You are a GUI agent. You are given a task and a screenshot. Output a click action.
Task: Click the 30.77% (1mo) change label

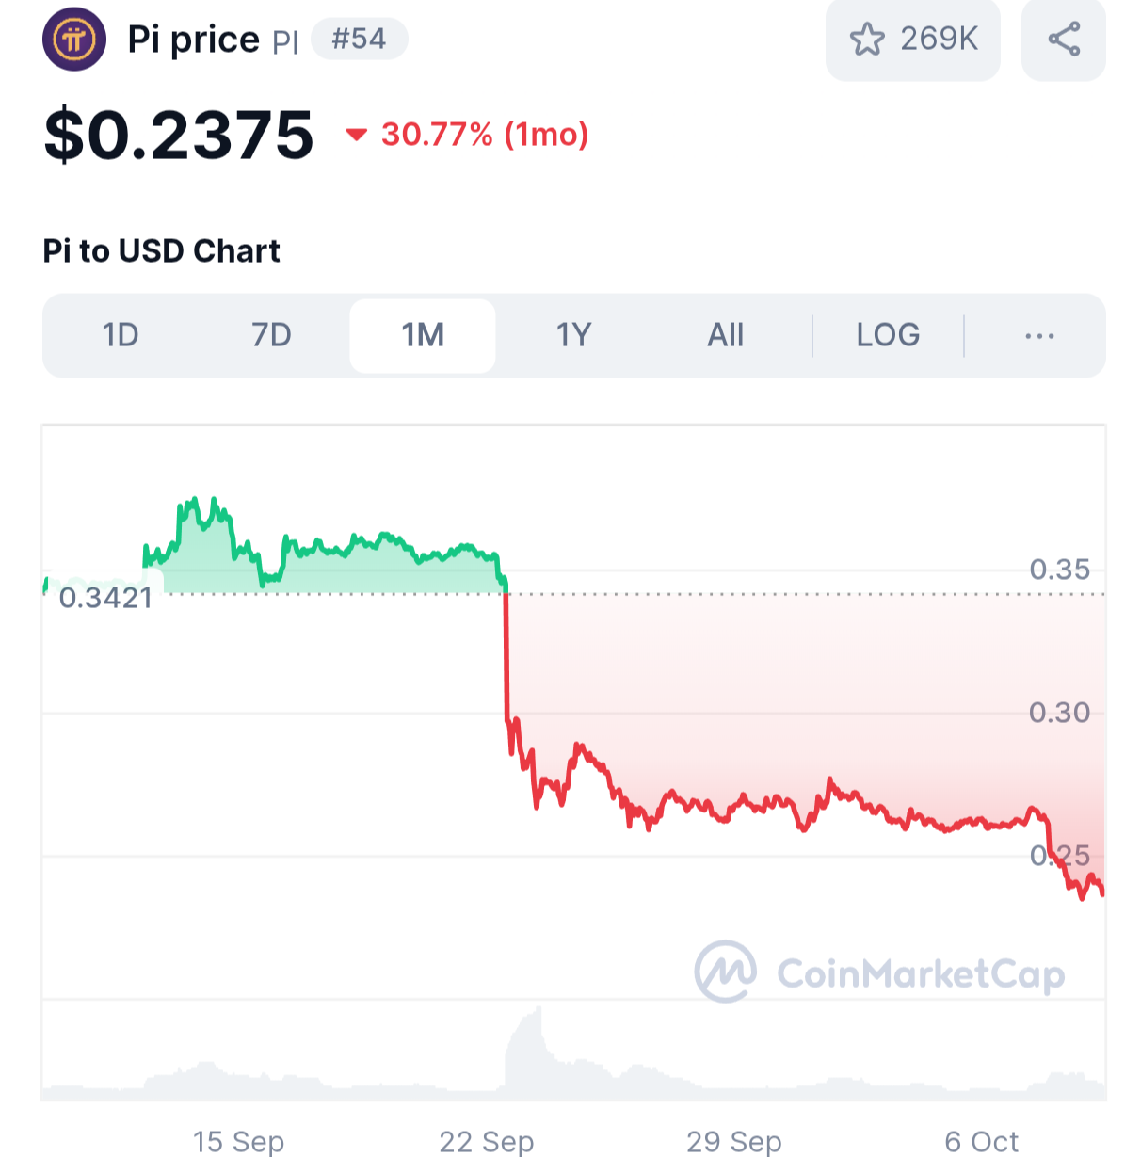484,135
